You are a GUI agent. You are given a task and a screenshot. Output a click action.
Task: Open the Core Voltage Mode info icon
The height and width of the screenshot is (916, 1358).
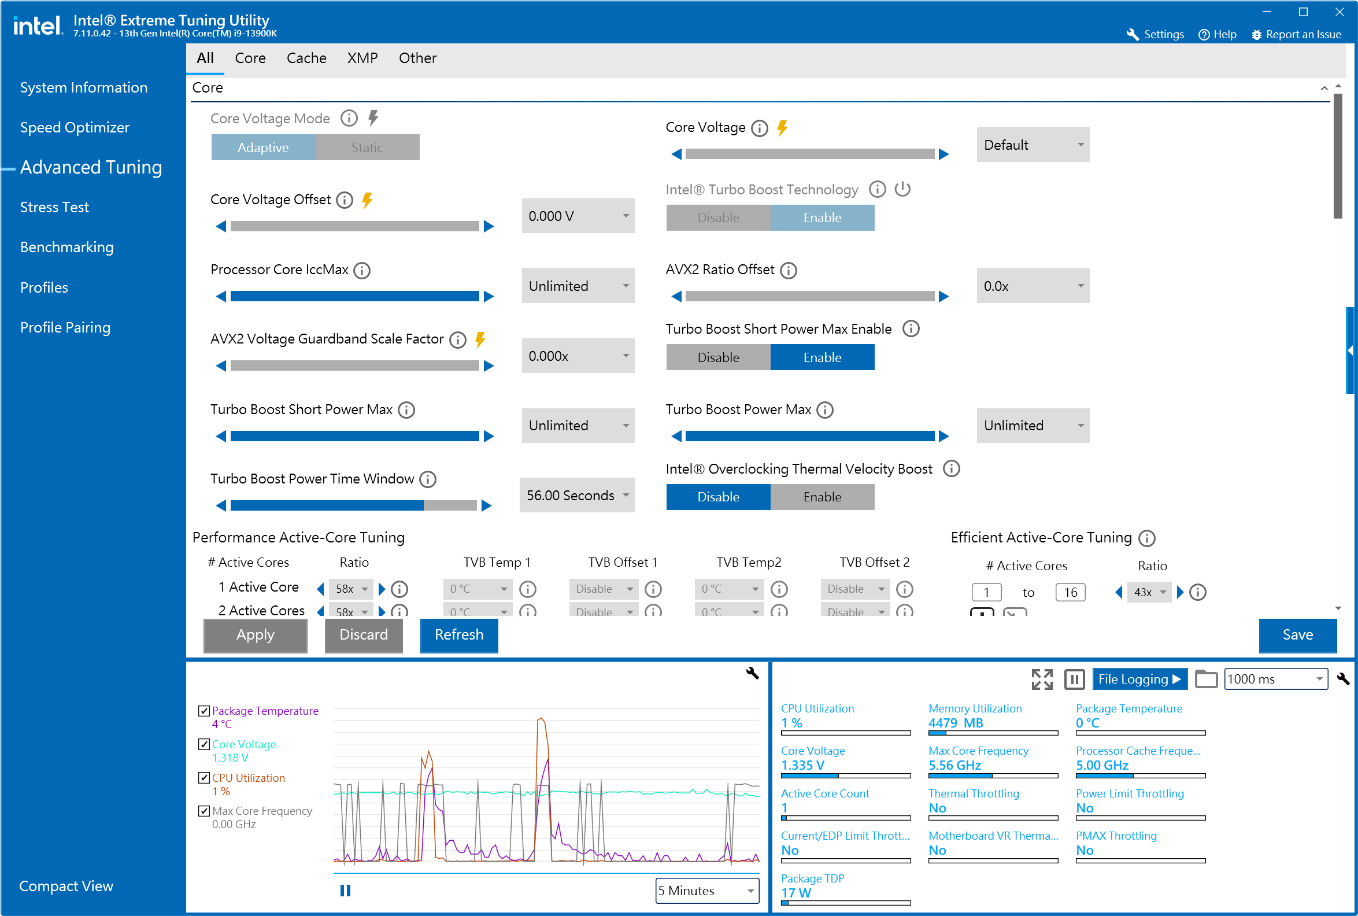point(349,119)
